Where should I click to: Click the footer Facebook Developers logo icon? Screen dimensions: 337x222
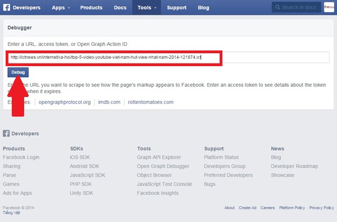(6, 133)
